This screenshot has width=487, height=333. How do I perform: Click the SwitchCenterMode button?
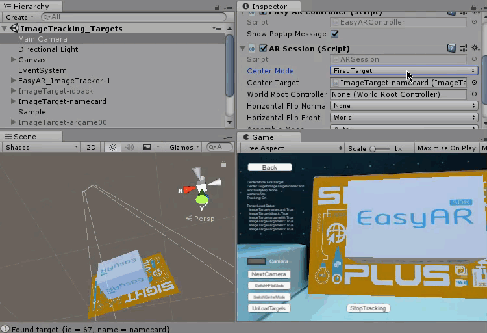pyautogui.click(x=269, y=297)
